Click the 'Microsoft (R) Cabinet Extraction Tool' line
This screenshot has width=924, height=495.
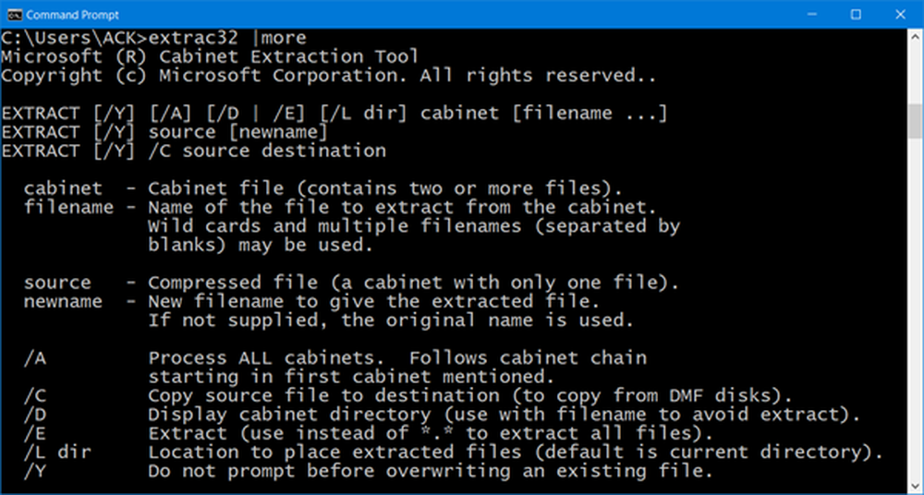(x=209, y=57)
